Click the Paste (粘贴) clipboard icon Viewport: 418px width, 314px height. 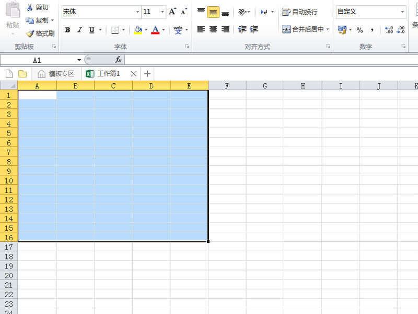[x=13, y=10]
